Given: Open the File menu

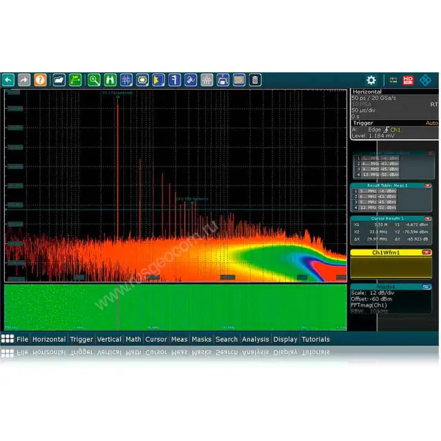Looking at the screenshot, I should point(22,339).
